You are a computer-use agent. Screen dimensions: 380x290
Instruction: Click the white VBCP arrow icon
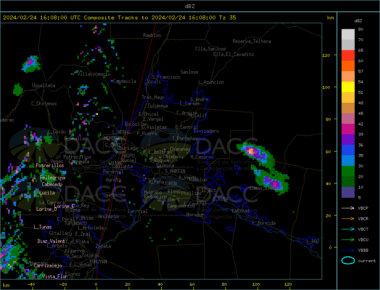pos(348,208)
